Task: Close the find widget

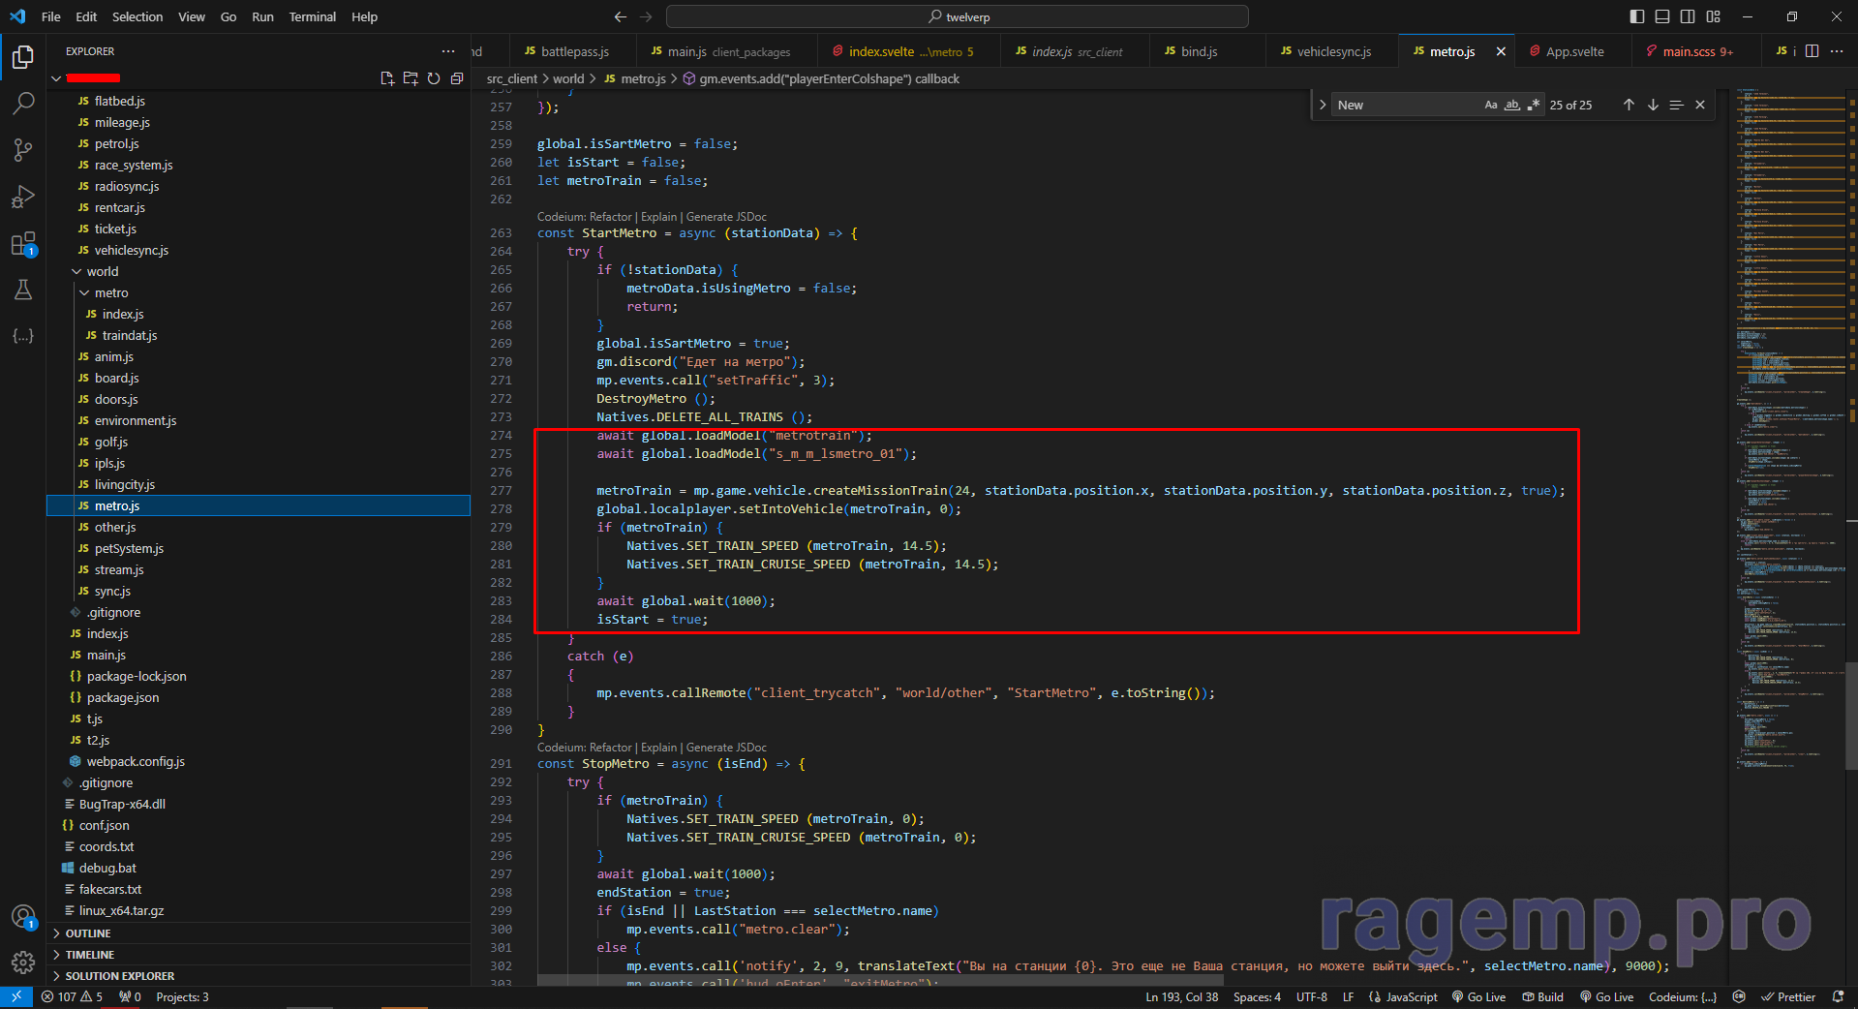Action: (x=1700, y=105)
